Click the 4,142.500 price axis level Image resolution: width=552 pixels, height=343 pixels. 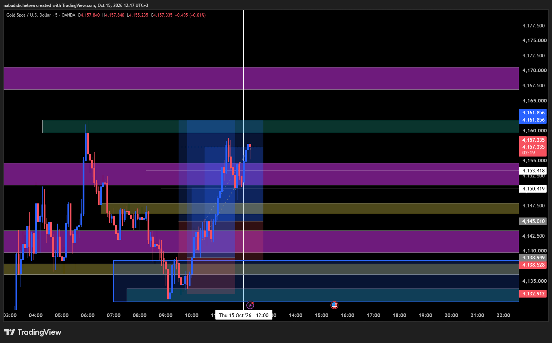534,236
